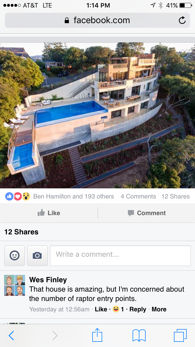Go back with Safari back arrow
The width and height of the screenshot is (195, 347).
11,336
